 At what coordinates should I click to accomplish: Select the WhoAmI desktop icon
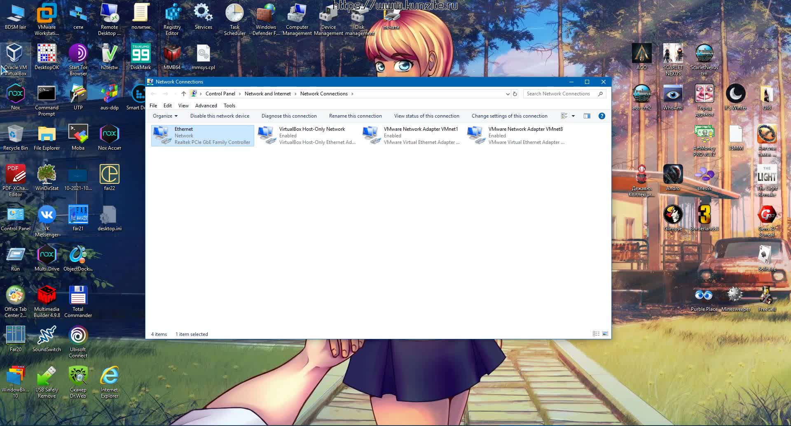pos(673,97)
